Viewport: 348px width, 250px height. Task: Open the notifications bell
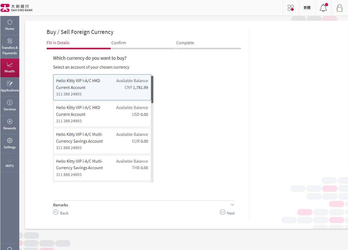point(323,8)
